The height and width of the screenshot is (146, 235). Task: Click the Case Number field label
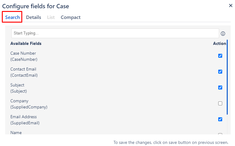24,56
